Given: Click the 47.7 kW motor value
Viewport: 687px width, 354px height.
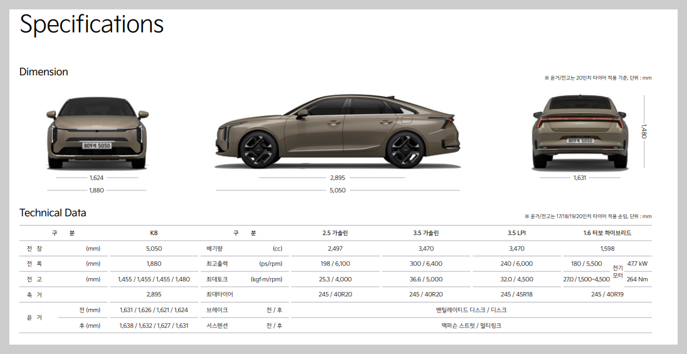Looking at the screenshot, I should pyautogui.click(x=637, y=264).
